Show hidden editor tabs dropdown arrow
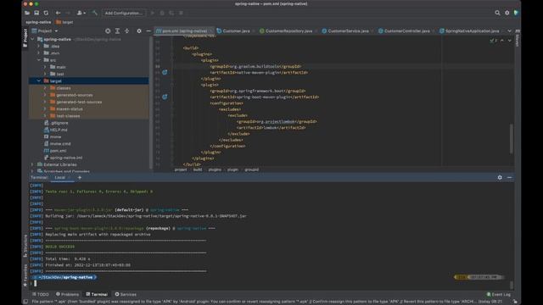 point(509,30)
